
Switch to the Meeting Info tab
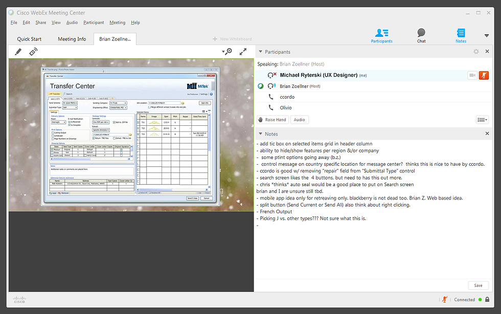[x=72, y=39]
